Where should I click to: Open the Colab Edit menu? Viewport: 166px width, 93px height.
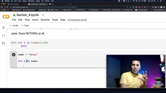[20, 20]
